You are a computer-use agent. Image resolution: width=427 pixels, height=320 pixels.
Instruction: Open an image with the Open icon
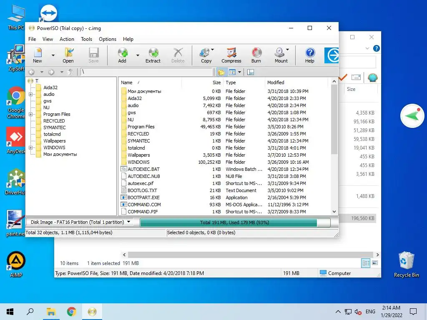pos(68,55)
